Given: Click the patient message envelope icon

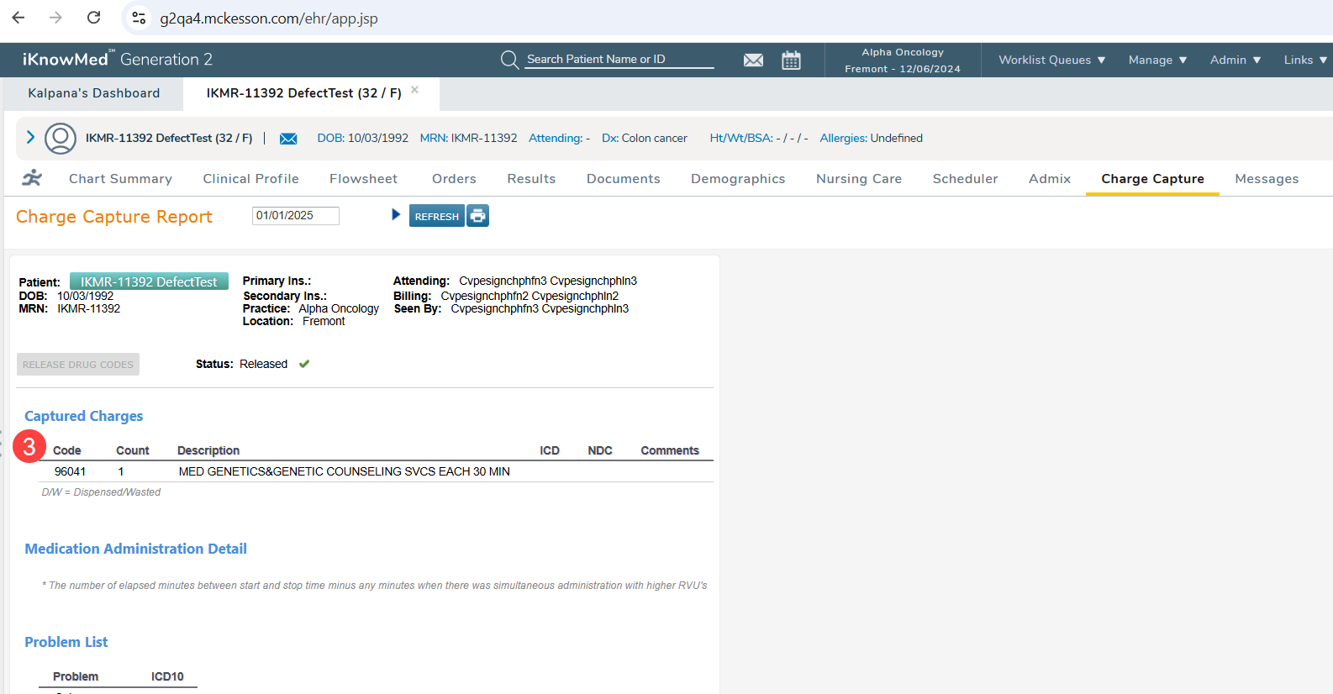Looking at the screenshot, I should click(x=288, y=139).
